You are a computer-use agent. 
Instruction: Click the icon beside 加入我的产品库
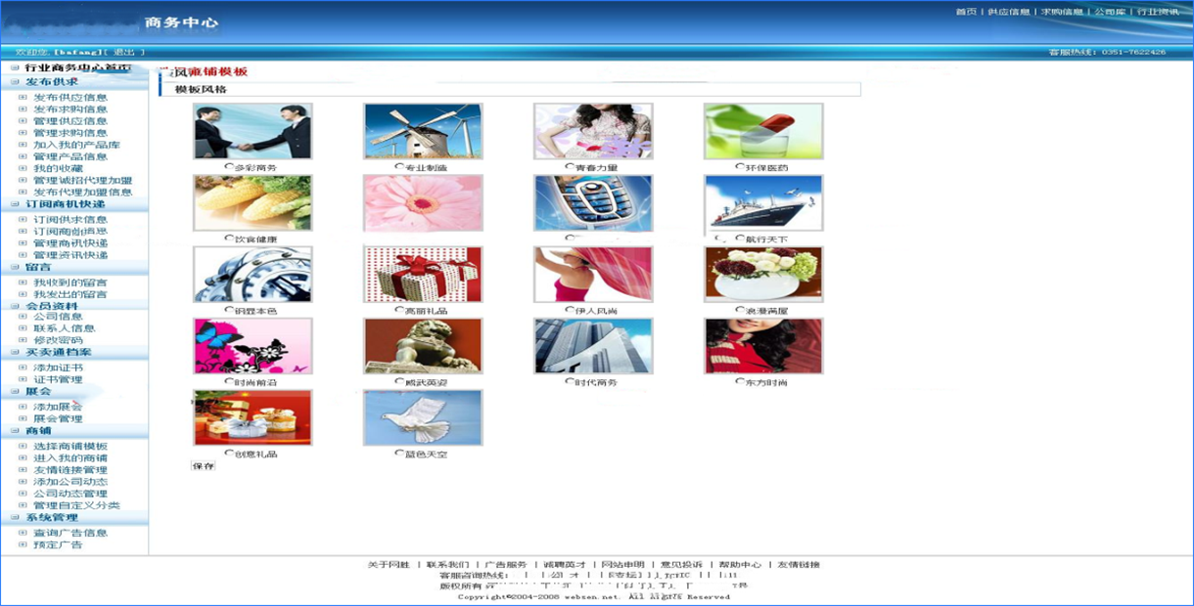pos(23,144)
